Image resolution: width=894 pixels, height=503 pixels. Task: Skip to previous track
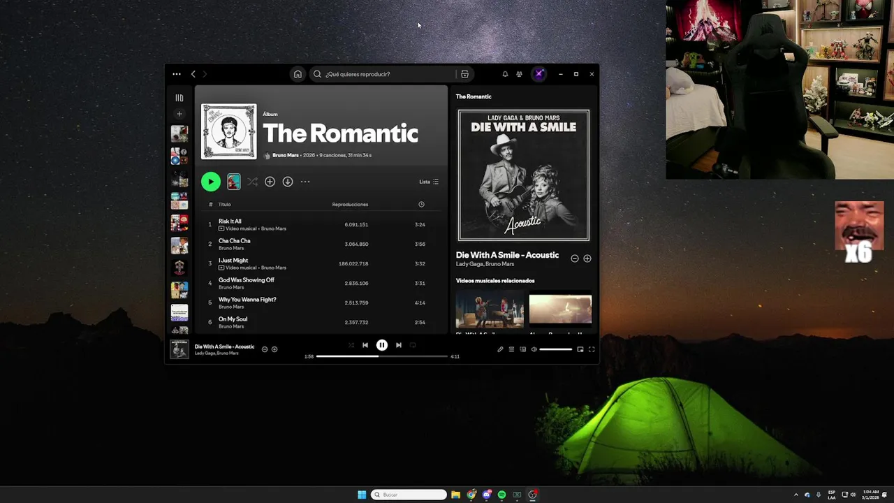coord(365,345)
